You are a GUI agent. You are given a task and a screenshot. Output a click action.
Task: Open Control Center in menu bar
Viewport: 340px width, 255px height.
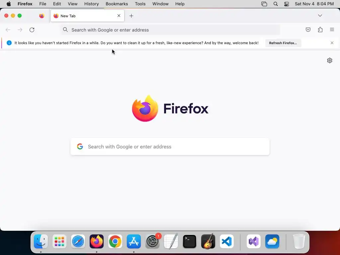[287, 4]
